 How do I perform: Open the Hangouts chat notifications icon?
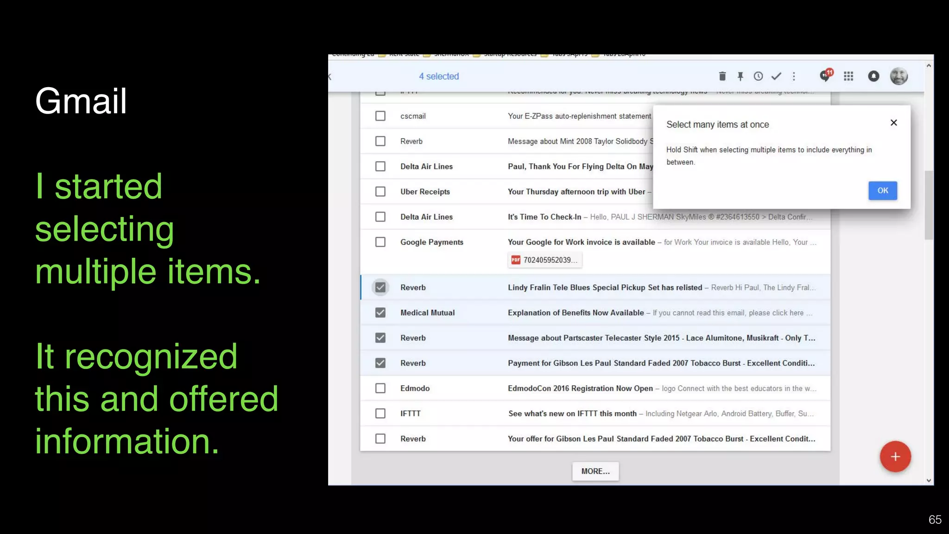coord(826,76)
